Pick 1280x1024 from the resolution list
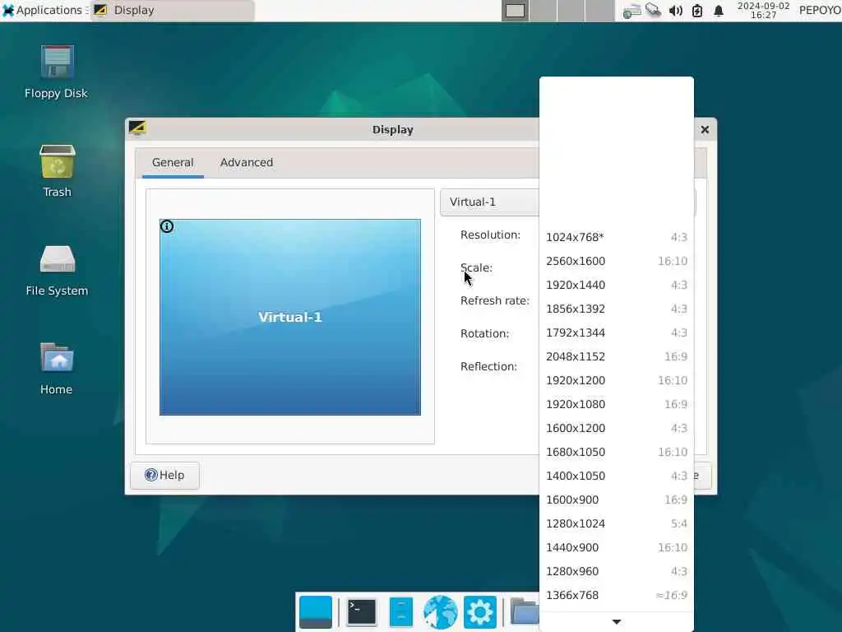 point(617,523)
